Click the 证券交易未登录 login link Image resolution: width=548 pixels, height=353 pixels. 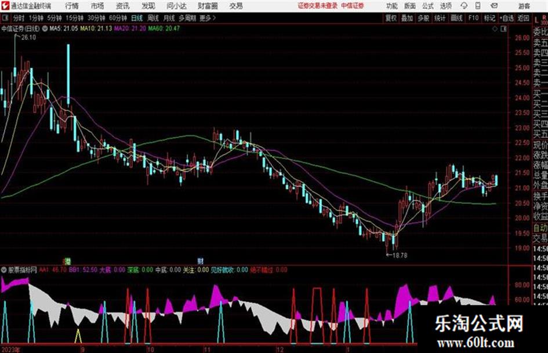click(318, 6)
